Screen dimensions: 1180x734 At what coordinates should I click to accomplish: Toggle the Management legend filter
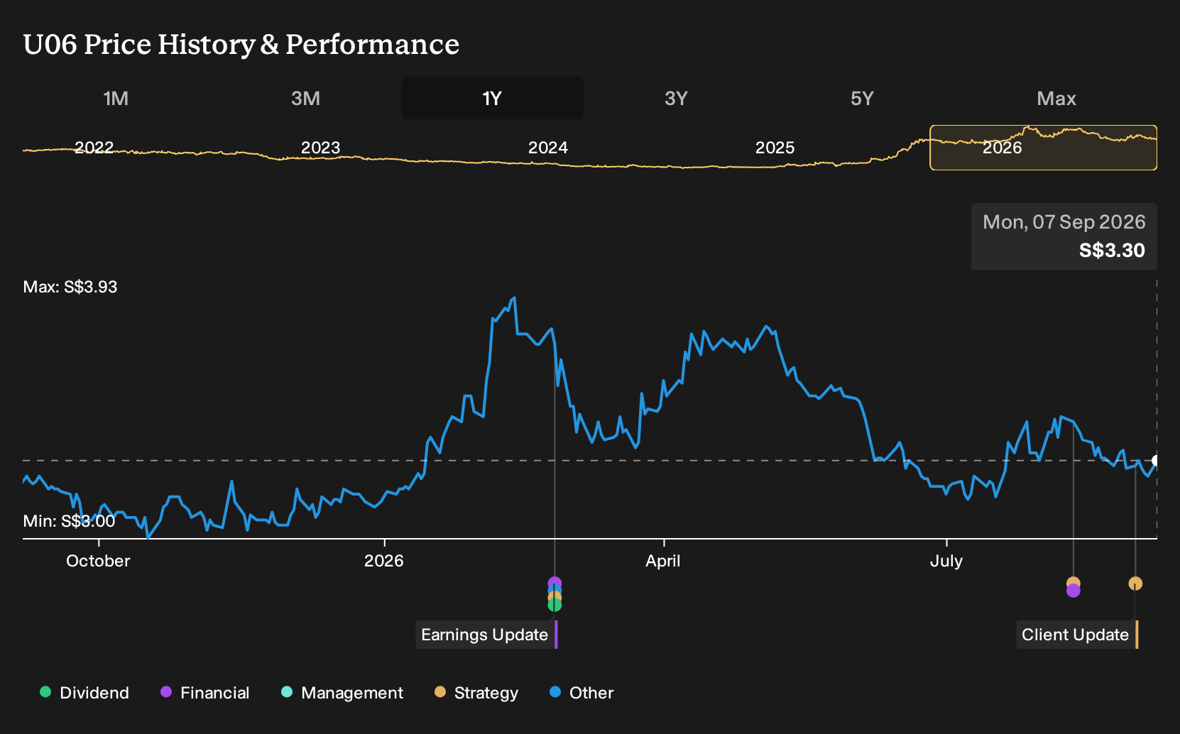click(x=342, y=693)
